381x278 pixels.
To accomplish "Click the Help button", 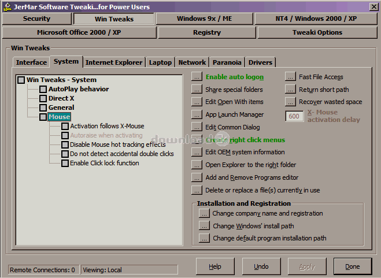I will [215, 266].
